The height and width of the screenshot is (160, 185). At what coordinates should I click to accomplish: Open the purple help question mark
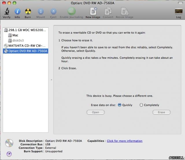click(x=9, y=154)
